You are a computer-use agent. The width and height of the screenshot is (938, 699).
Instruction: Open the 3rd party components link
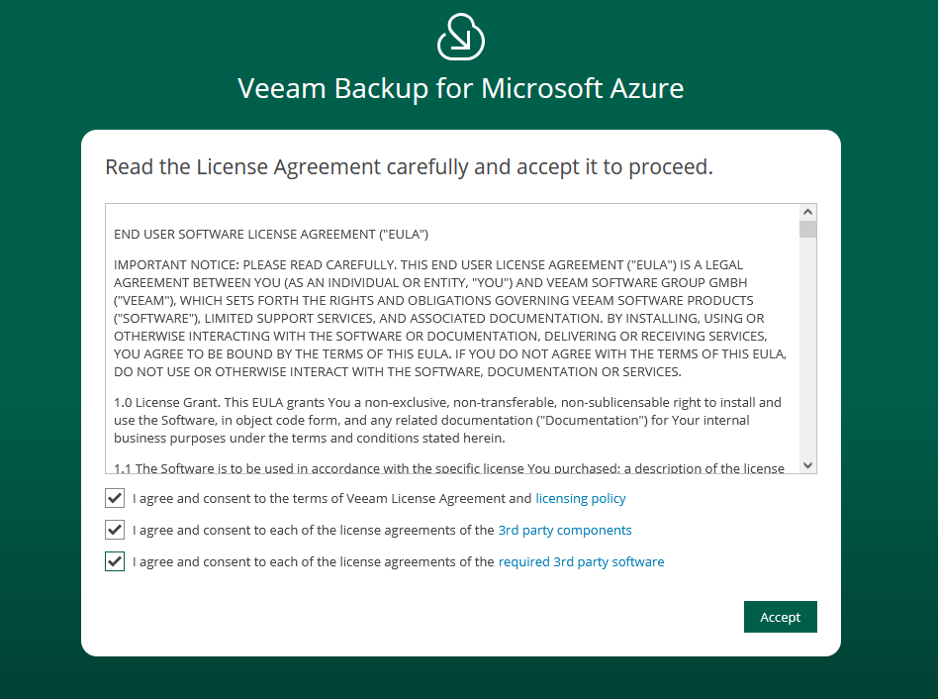tap(564, 531)
